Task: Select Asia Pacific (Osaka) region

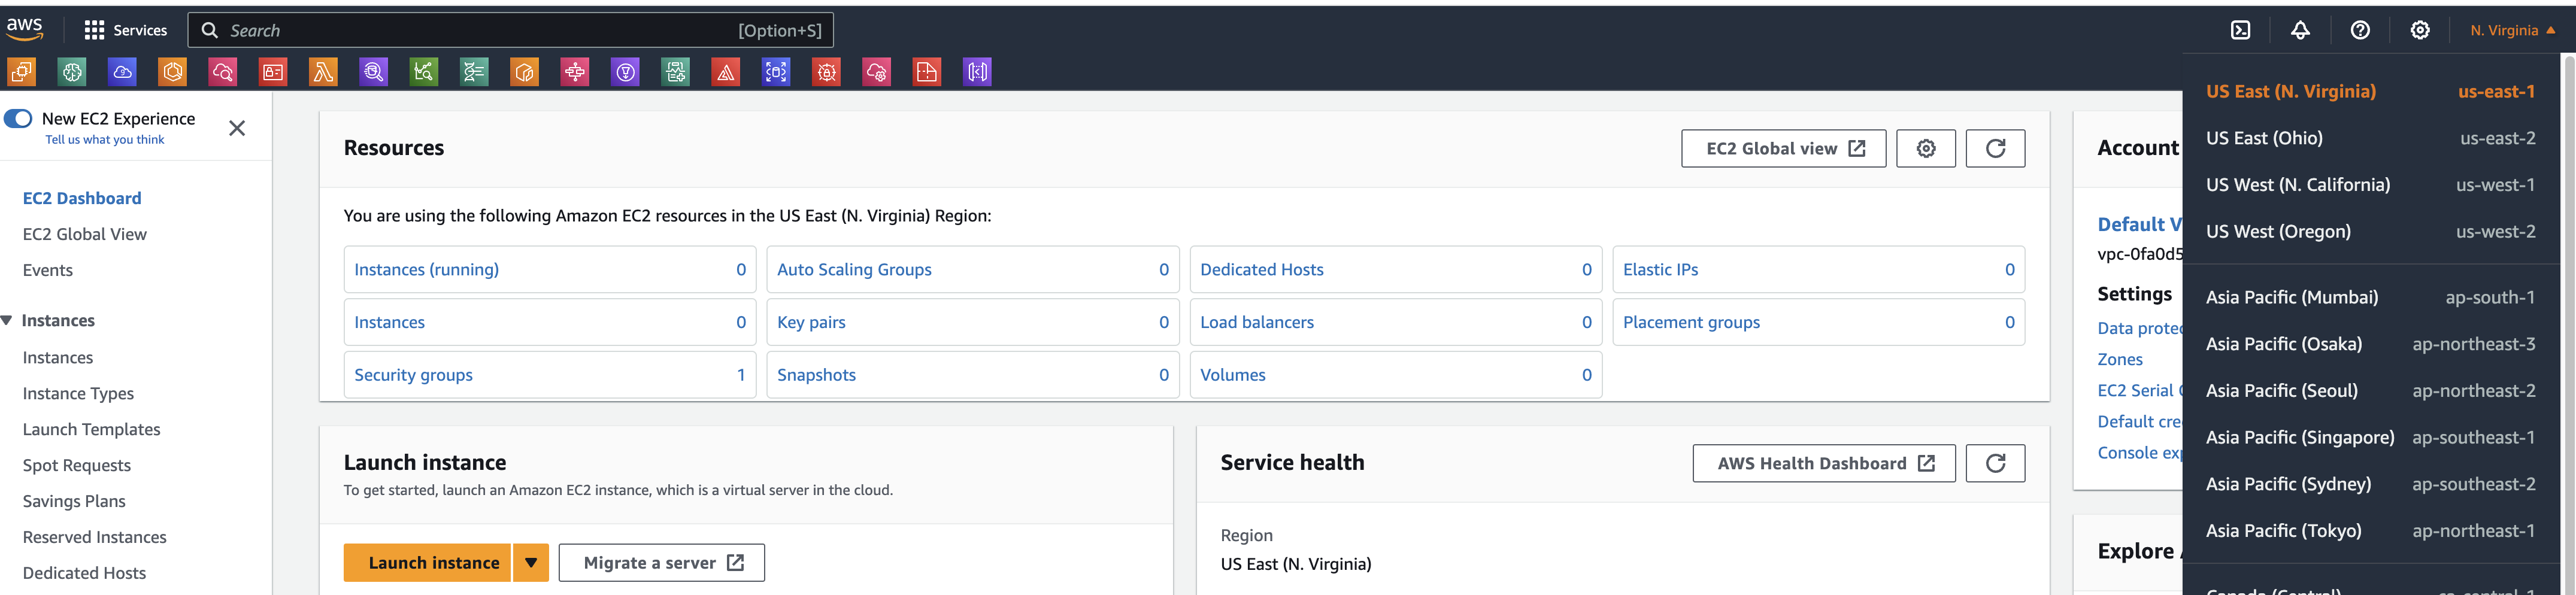Action: [2370, 344]
